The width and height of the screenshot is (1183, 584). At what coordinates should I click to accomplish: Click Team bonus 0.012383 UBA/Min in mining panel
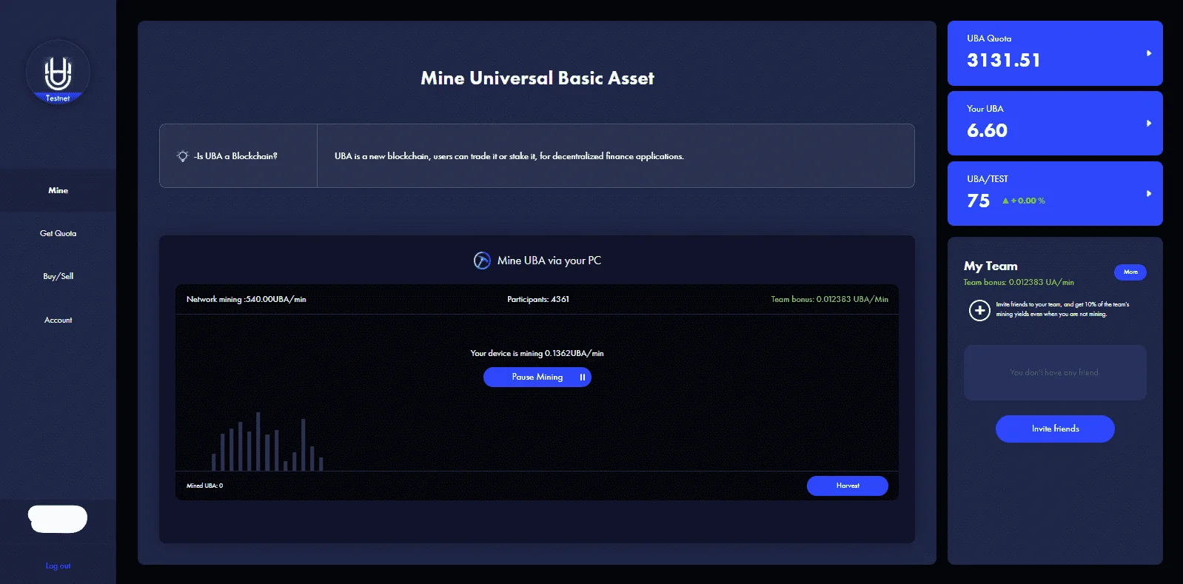[829, 299]
